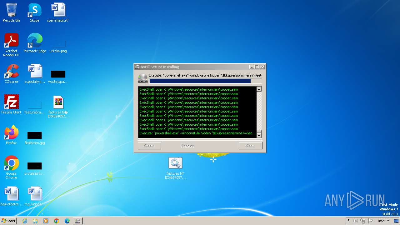Launch Firefox from the desktop
400x225 pixels.
click(11, 135)
